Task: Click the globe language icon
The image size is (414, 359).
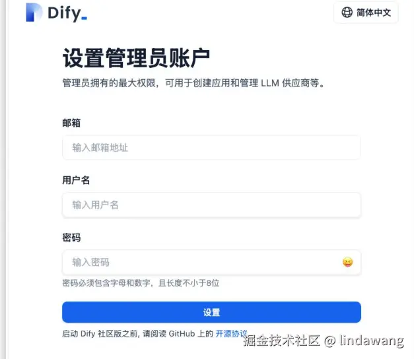Action: point(347,12)
